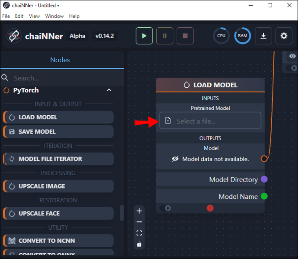Select the Model File Iterator node
The height and width of the screenshot is (259, 298).
pos(58,159)
